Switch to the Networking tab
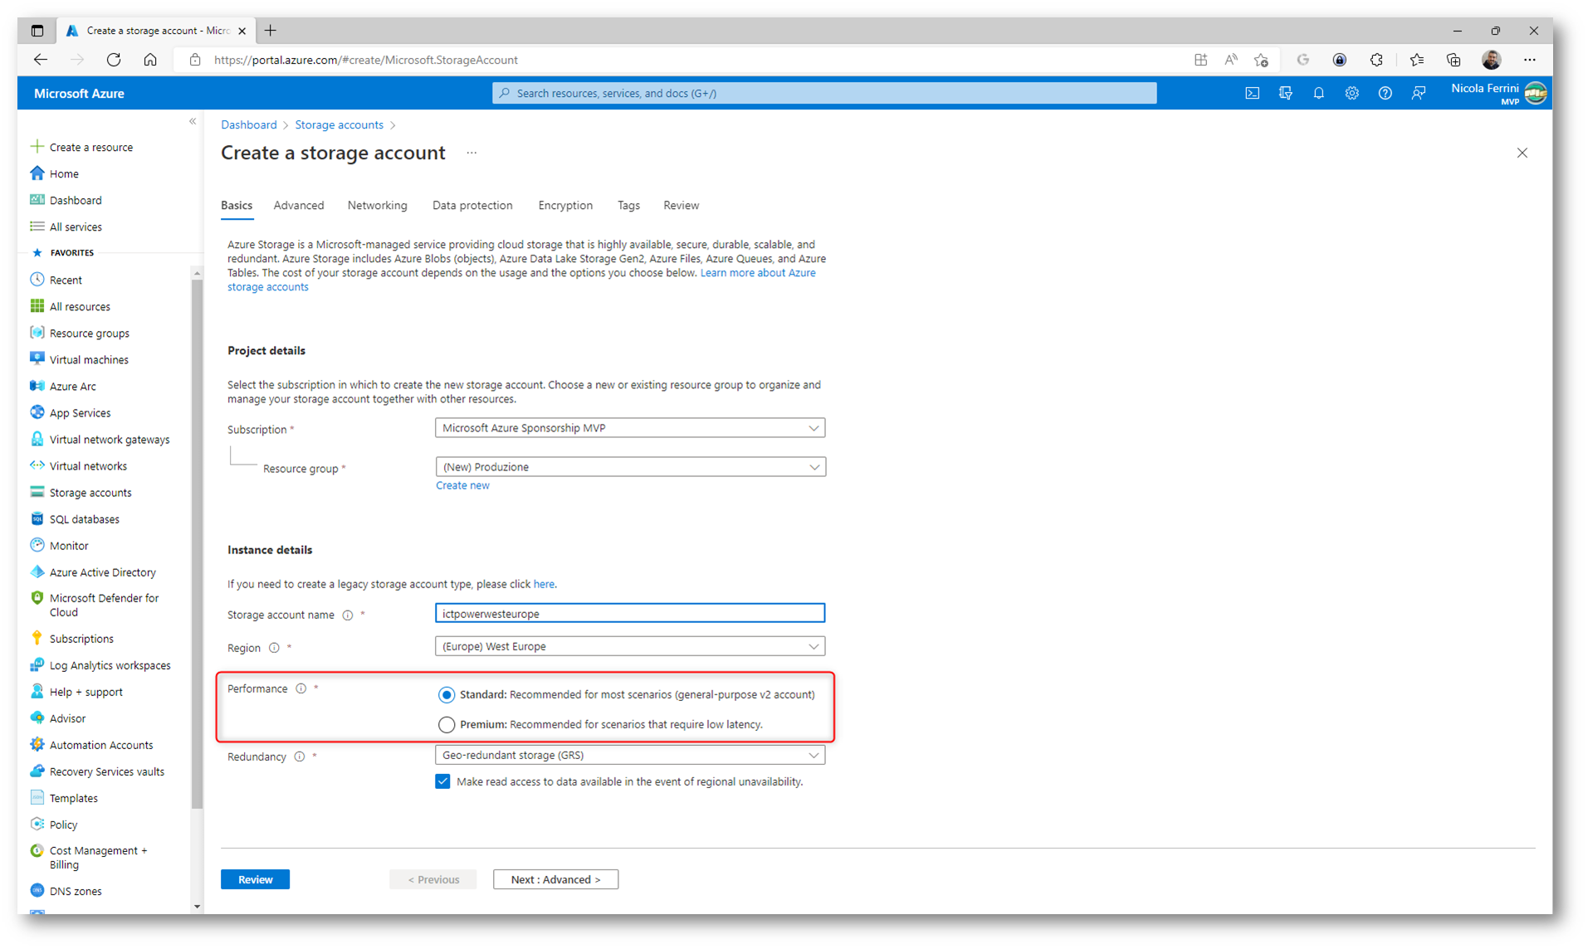Screen dimensions: 1588x949 pos(377,206)
